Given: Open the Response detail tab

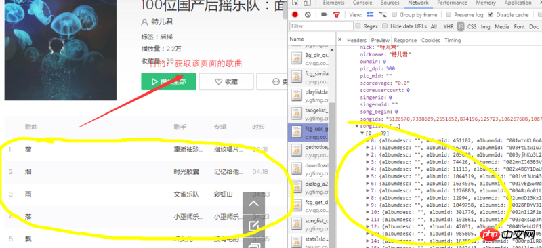Looking at the screenshot, I should click(405, 40).
